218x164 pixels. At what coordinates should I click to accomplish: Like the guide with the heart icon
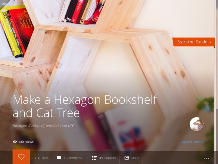pos(21,157)
